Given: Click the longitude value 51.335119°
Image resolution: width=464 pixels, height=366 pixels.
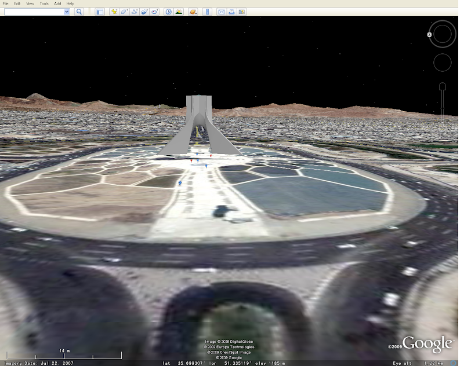Looking at the screenshot, I should pyautogui.click(x=238, y=363).
